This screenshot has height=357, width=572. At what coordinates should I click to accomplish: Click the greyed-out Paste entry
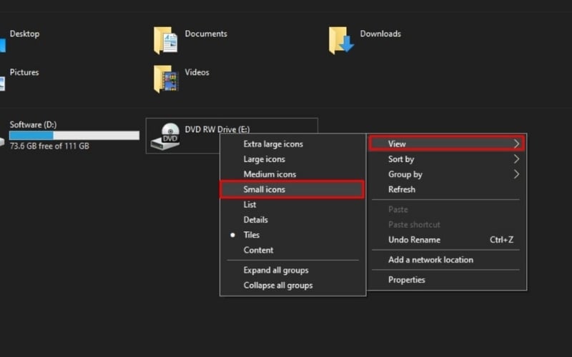447,209
